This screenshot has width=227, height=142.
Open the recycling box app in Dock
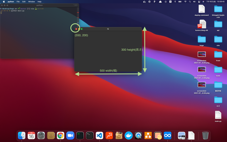(119, 135)
